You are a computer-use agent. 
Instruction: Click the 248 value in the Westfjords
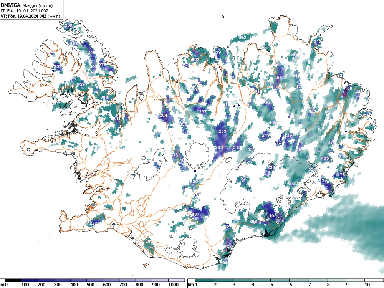pyautogui.click(x=91, y=52)
